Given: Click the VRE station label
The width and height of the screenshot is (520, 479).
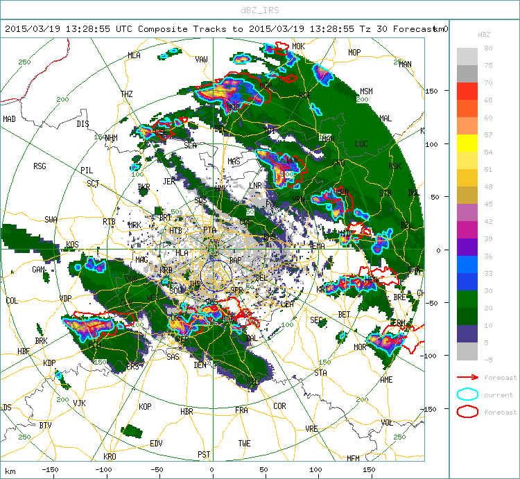Looking at the screenshot, I should pos(312,429).
